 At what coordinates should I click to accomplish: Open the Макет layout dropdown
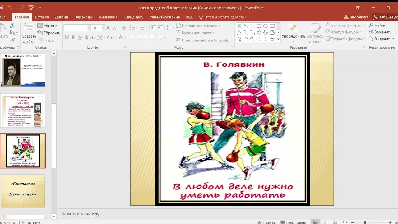point(47,26)
